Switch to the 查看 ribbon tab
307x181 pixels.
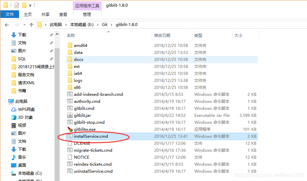point(63,14)
